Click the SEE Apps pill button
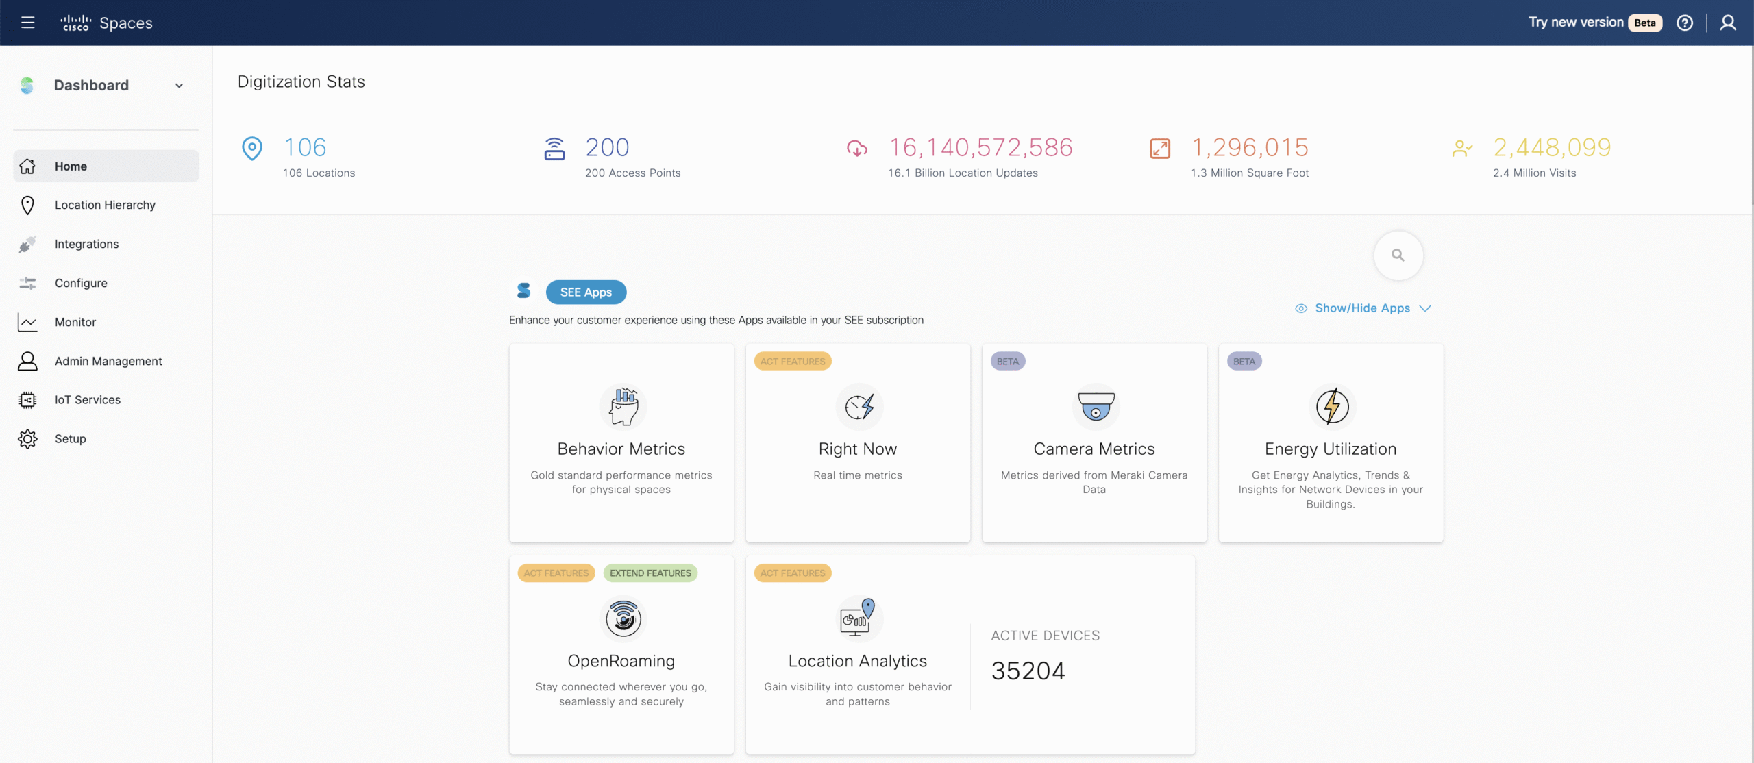This screenshot has height=763, width=1754. (586, 292)
